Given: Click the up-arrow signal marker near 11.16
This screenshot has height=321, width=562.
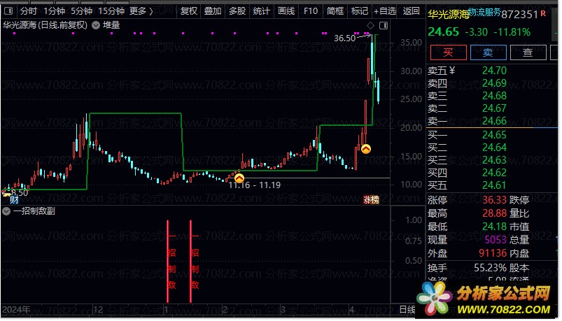Looking at the screenshot, I should coord(239,178).
